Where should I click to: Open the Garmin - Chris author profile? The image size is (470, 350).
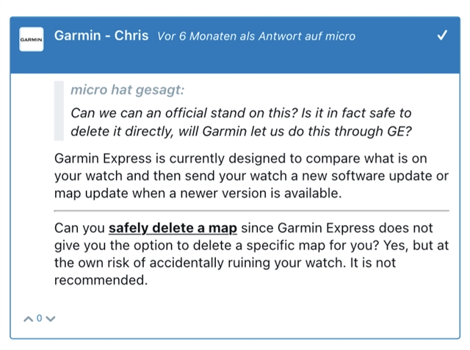101,35
